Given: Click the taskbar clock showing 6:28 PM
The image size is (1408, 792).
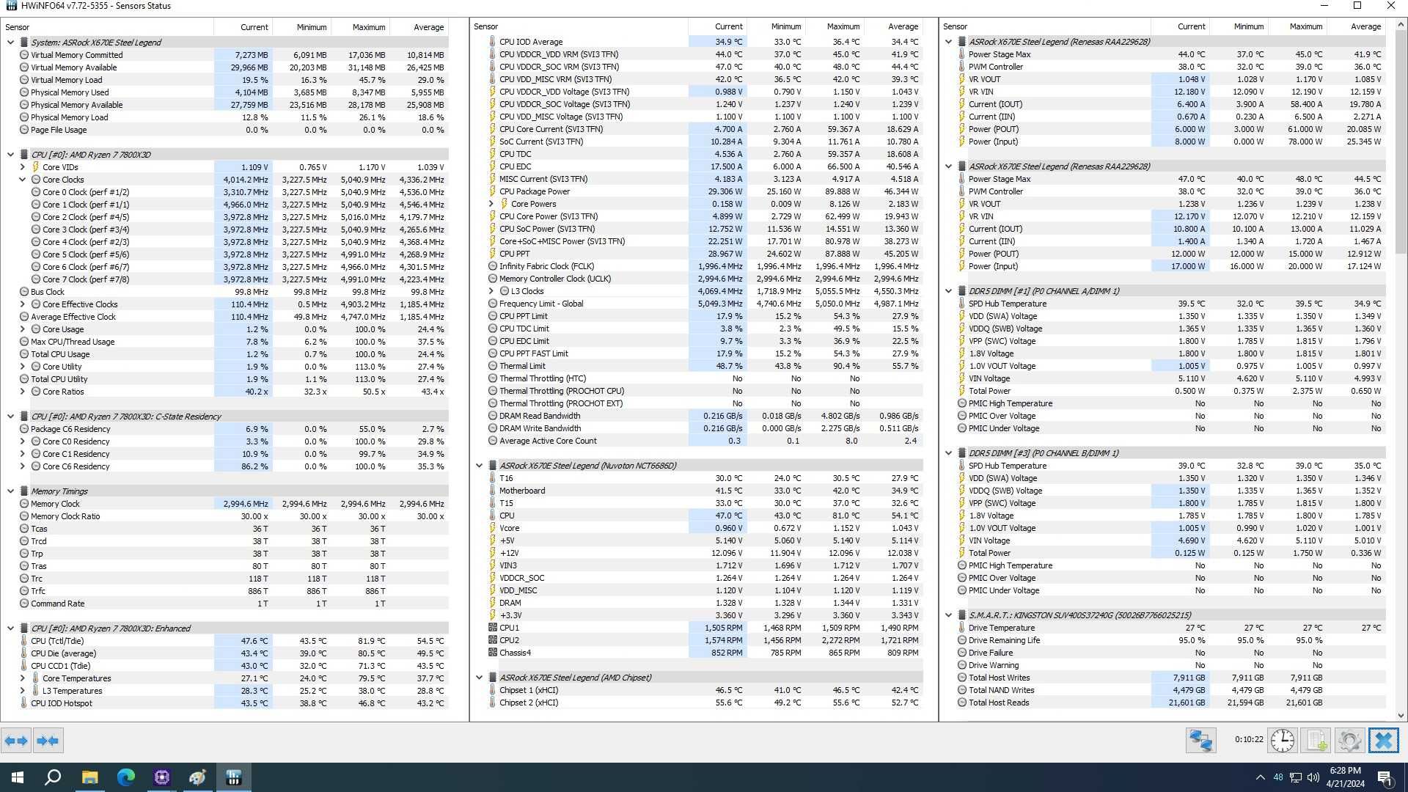Looking at the screenshot, I should pos(1345,777).
